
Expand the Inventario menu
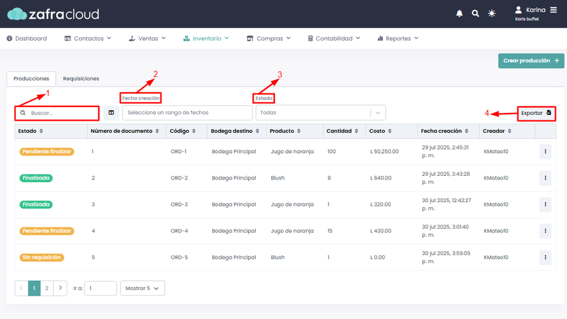pyautogui.click(x=206, y=38)
